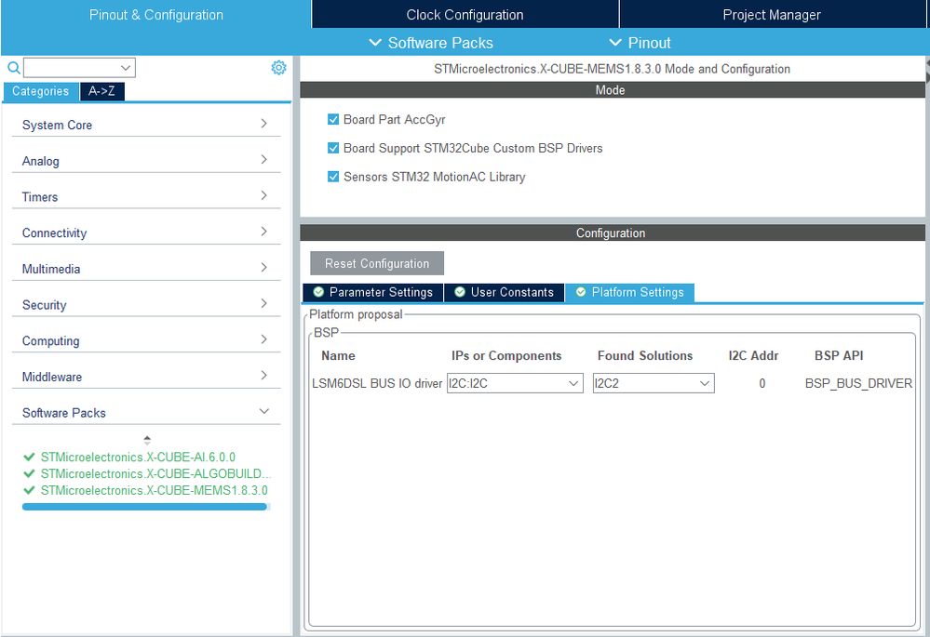Click green checkmark beside X-CUBE-MEMS1.8.3.0

point(29,490)
